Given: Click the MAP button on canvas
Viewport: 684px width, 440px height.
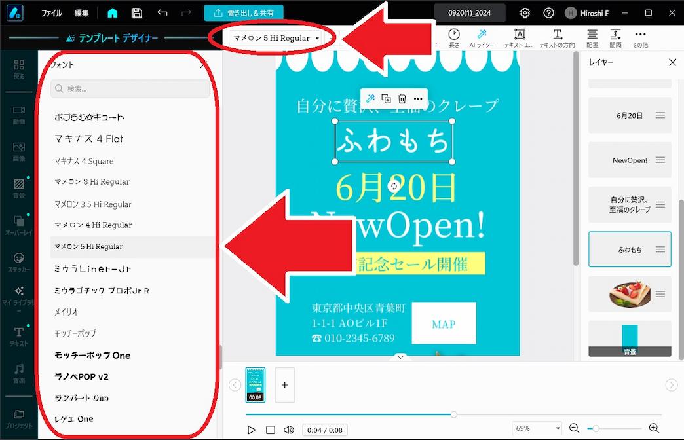Looking at the screenshot, I should coord(444,323).
